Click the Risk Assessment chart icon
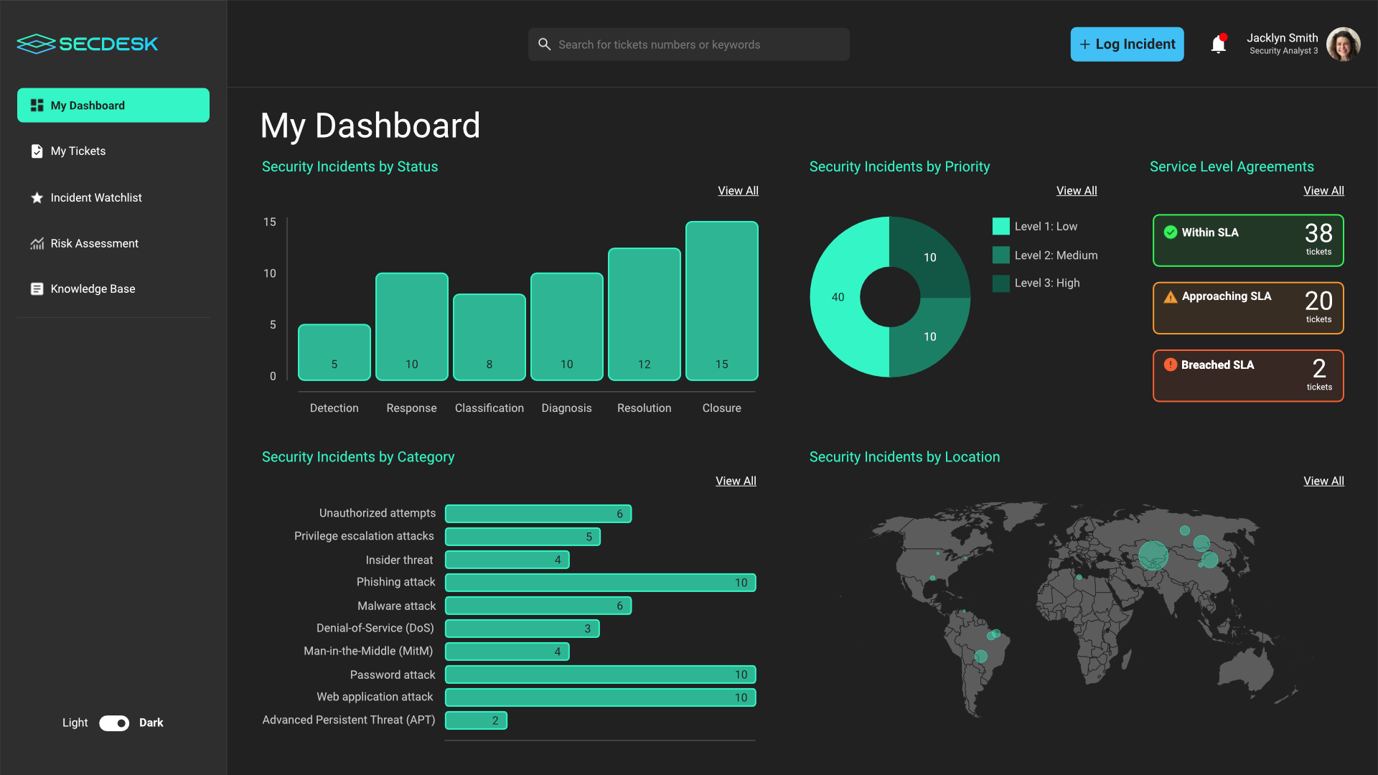 (37, 243)
